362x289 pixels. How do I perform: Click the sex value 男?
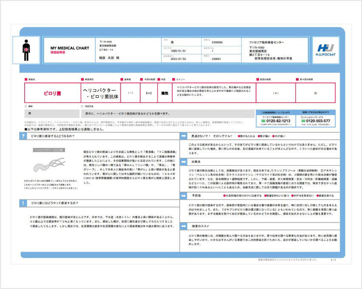coord(172,42)
